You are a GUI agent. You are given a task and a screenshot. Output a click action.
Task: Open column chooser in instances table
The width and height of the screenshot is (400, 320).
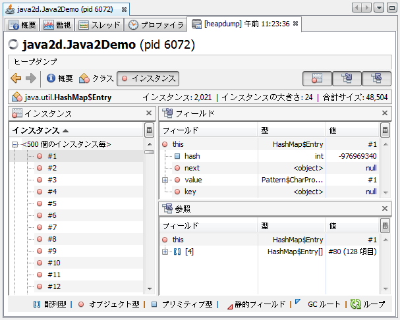[x=149, y=130]
